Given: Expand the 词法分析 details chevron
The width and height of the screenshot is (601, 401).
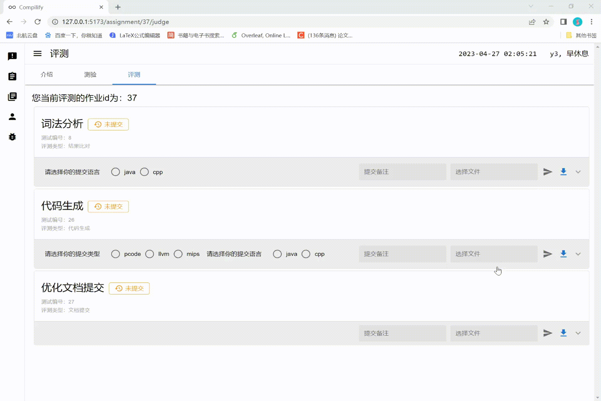Looking at the screenshot, I should click(578, 172).
